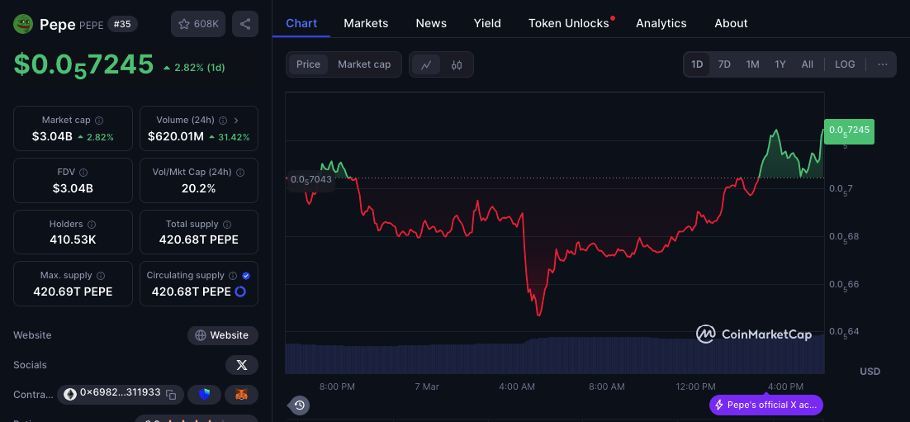Click 20.2% Vol/Mkt Cap value
910x422 pixels.
[199, 188]
